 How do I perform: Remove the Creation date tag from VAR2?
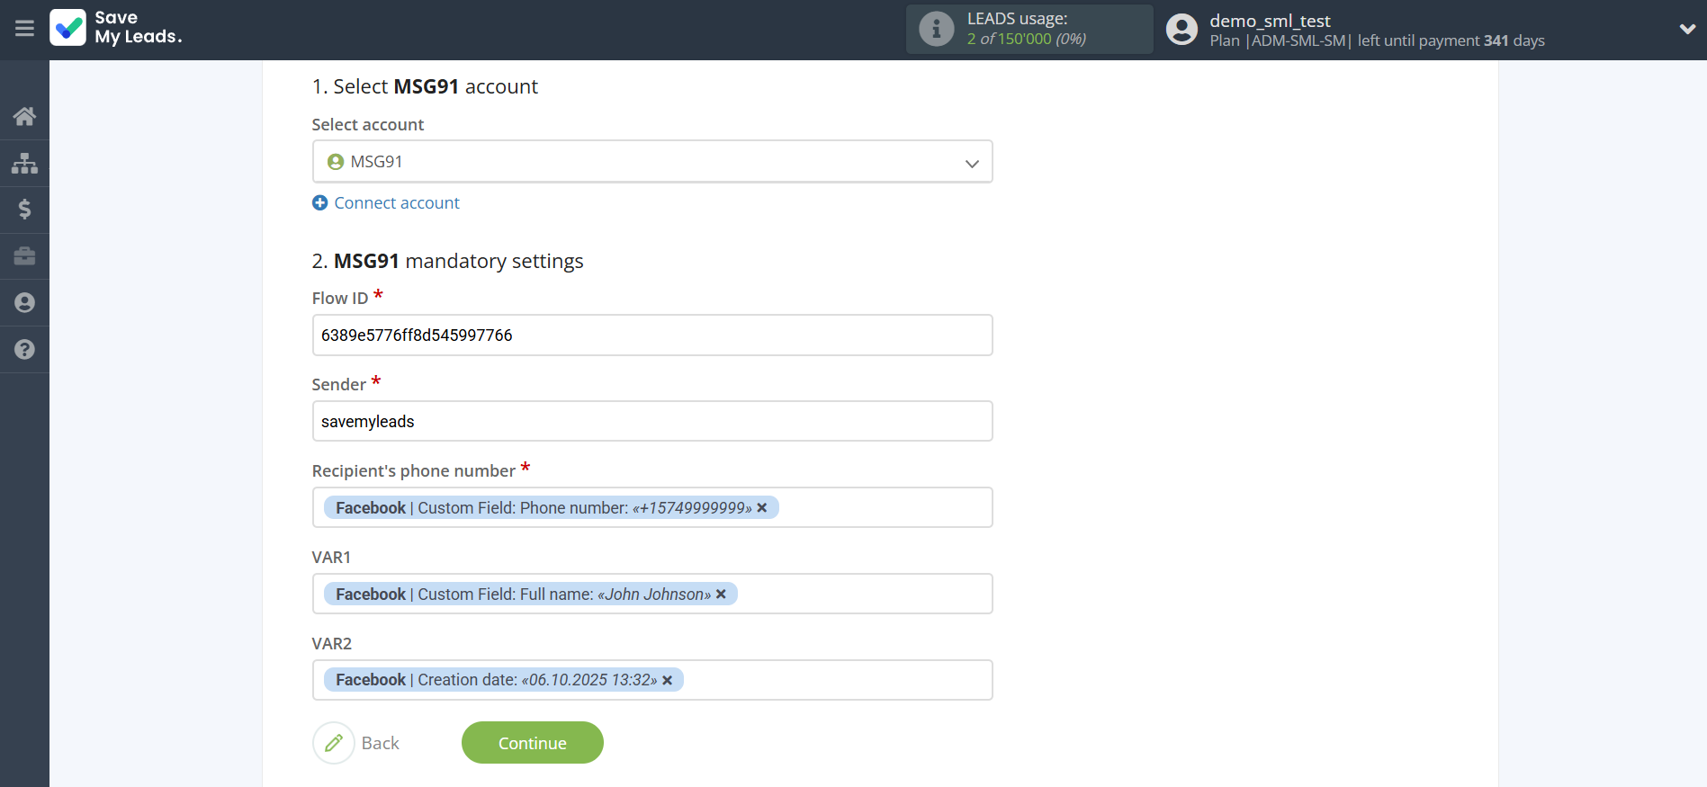(x=667, y=680)
